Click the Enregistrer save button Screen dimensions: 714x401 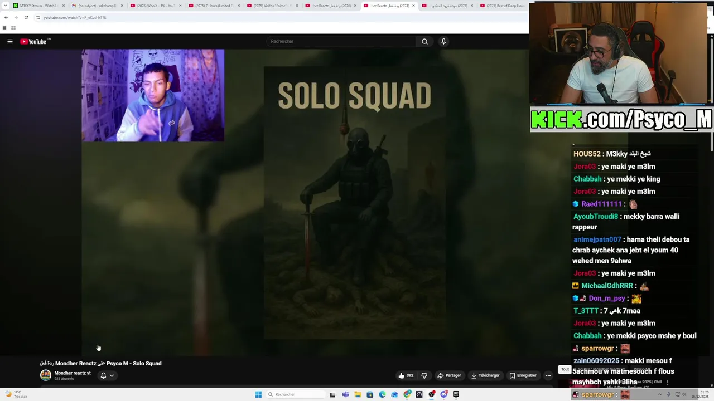523,375
